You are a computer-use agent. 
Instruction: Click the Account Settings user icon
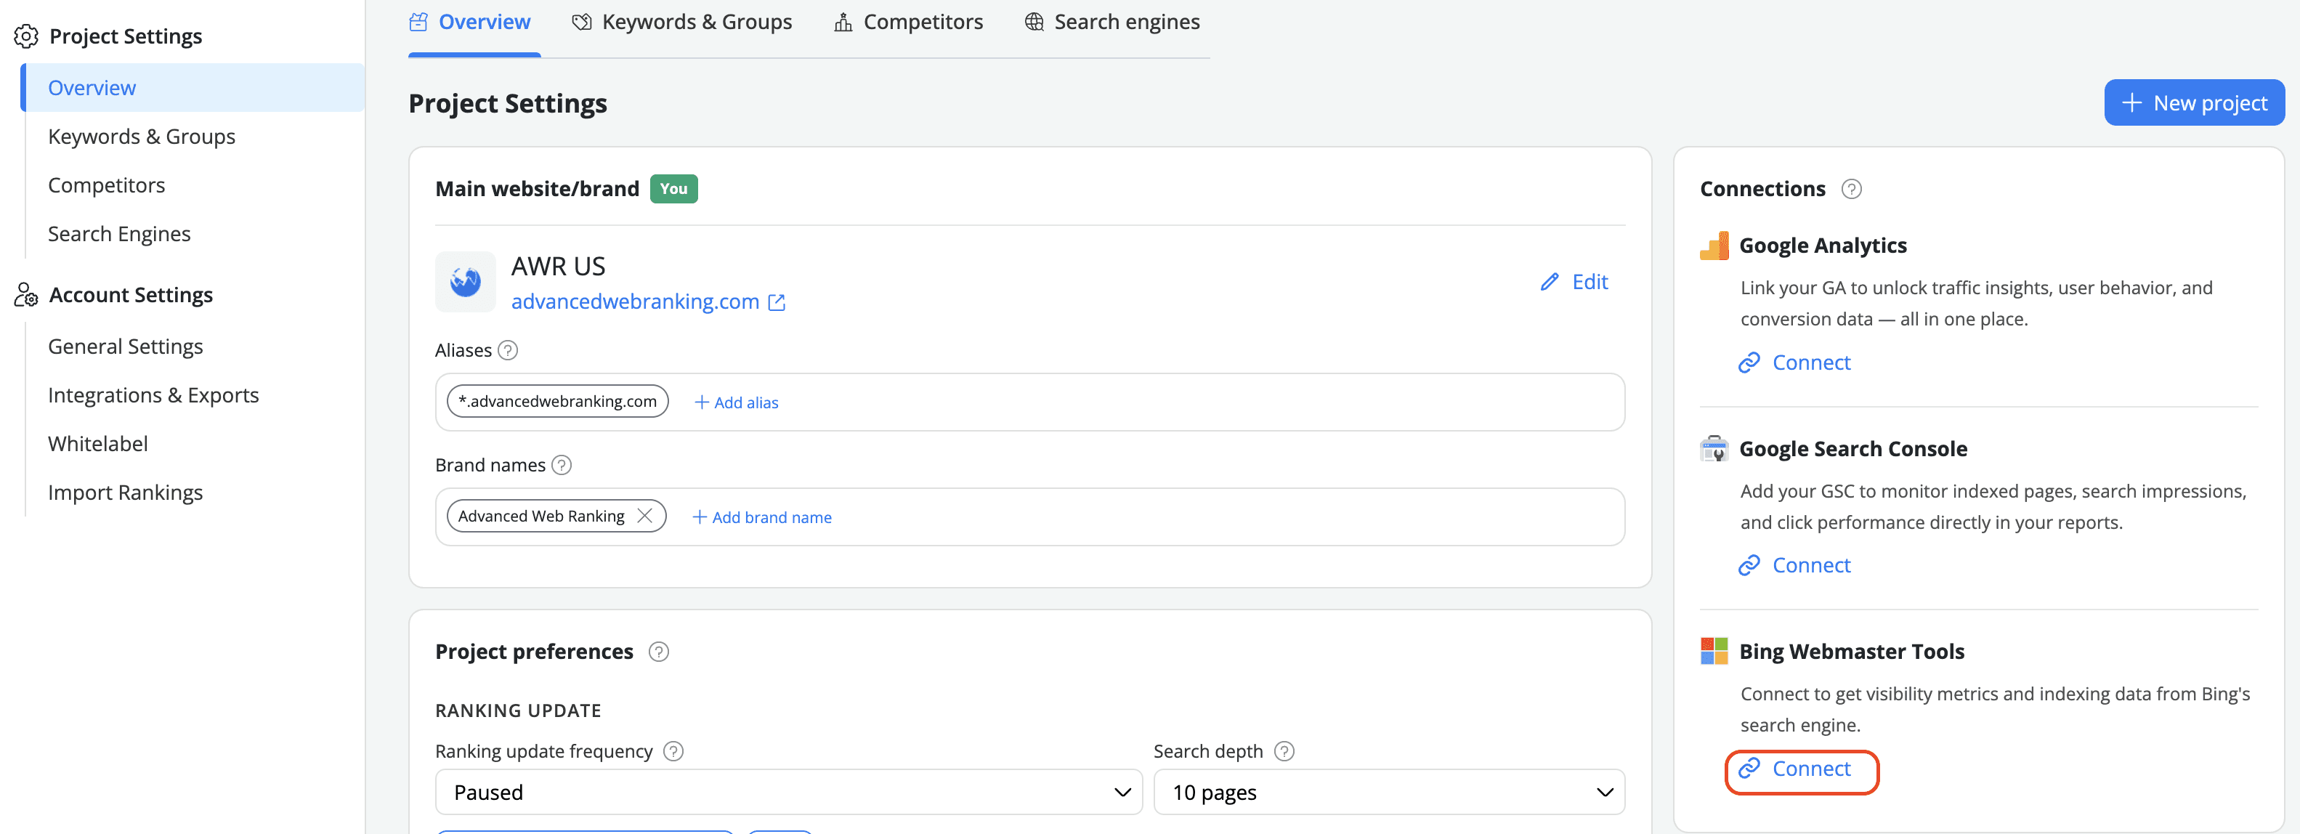point(26,295)
